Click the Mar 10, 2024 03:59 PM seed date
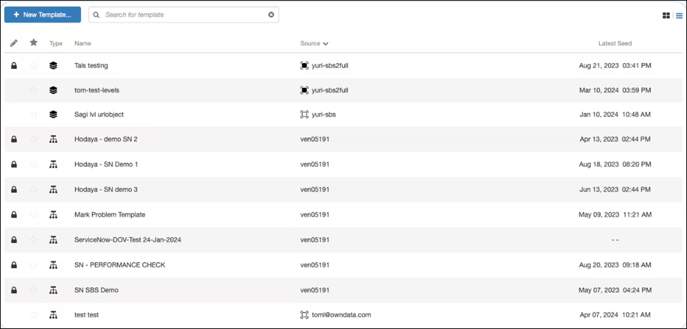Viewport: 687px width, 329px height. (615, 90)
